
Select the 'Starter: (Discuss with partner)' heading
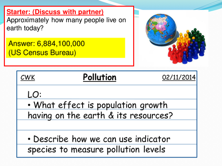click(55, 12)
